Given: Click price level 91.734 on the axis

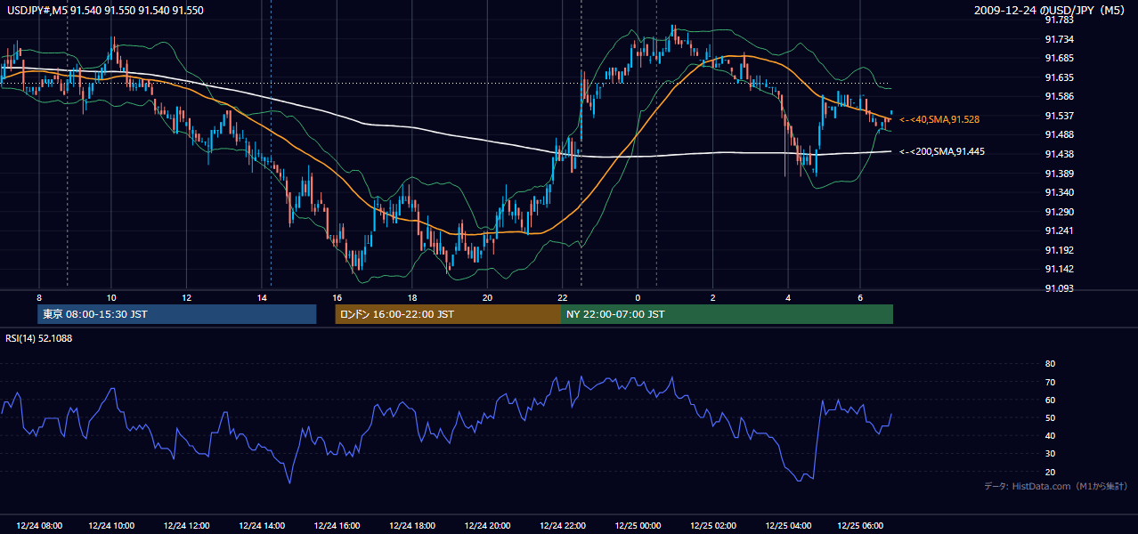Looking at the screenshot, I should [x=1059, y=39].
